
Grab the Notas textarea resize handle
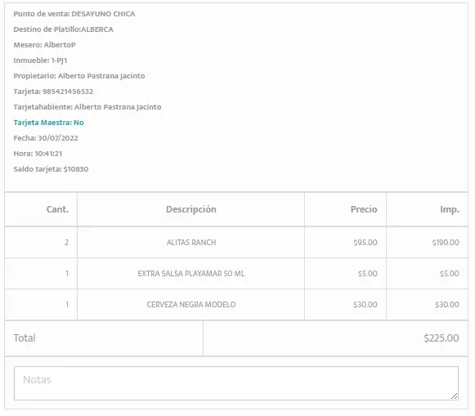454,396
